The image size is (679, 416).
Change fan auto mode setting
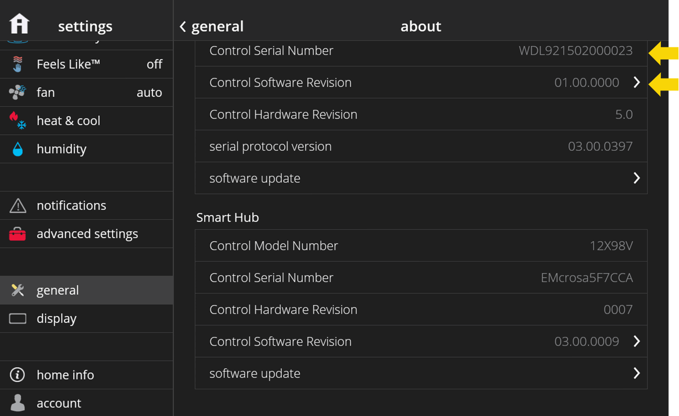coord(149,93)
